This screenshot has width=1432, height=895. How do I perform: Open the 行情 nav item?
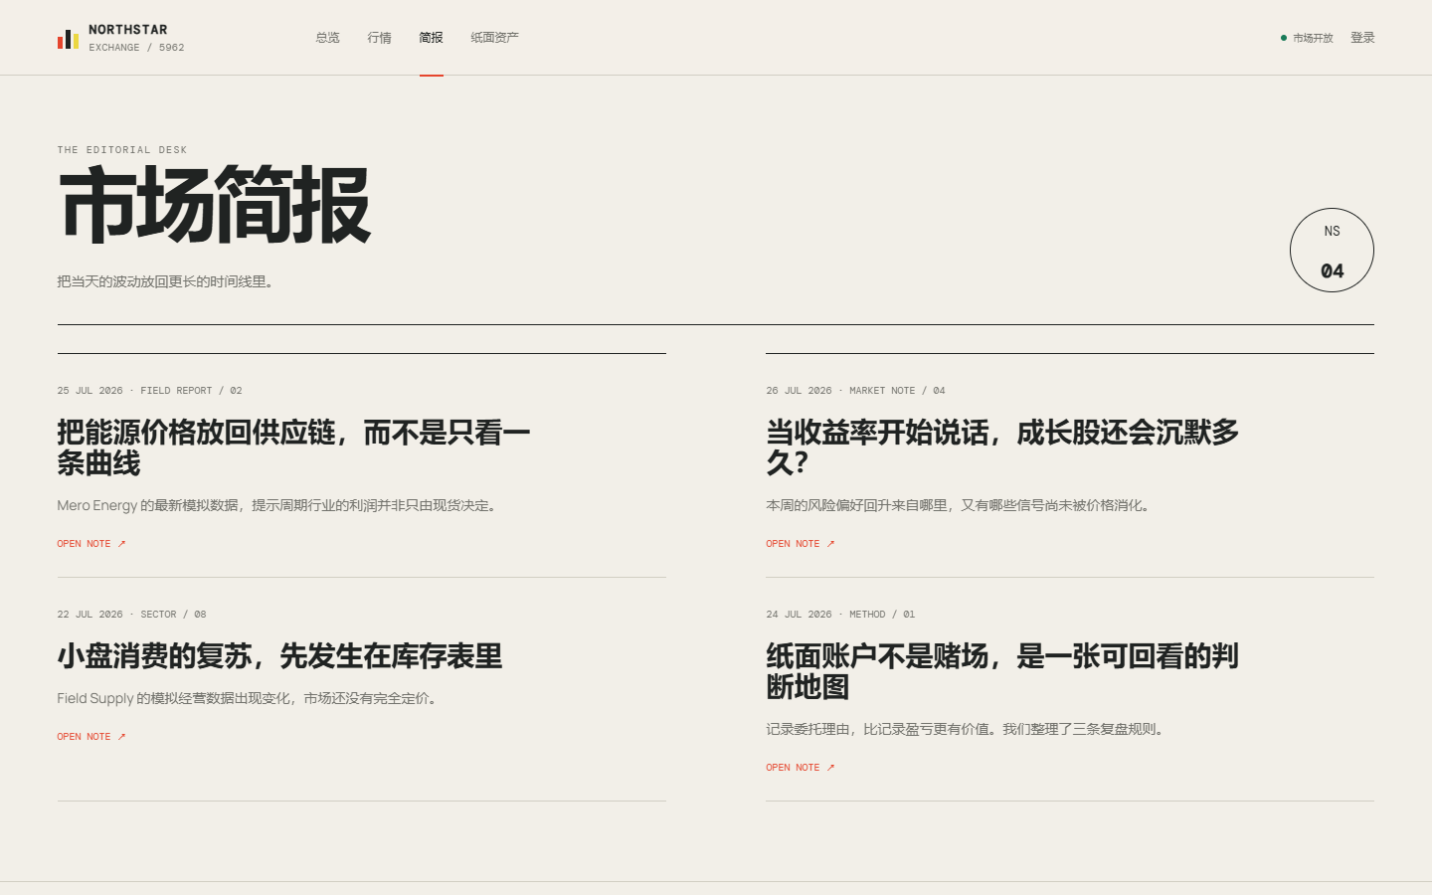[380, 38]
